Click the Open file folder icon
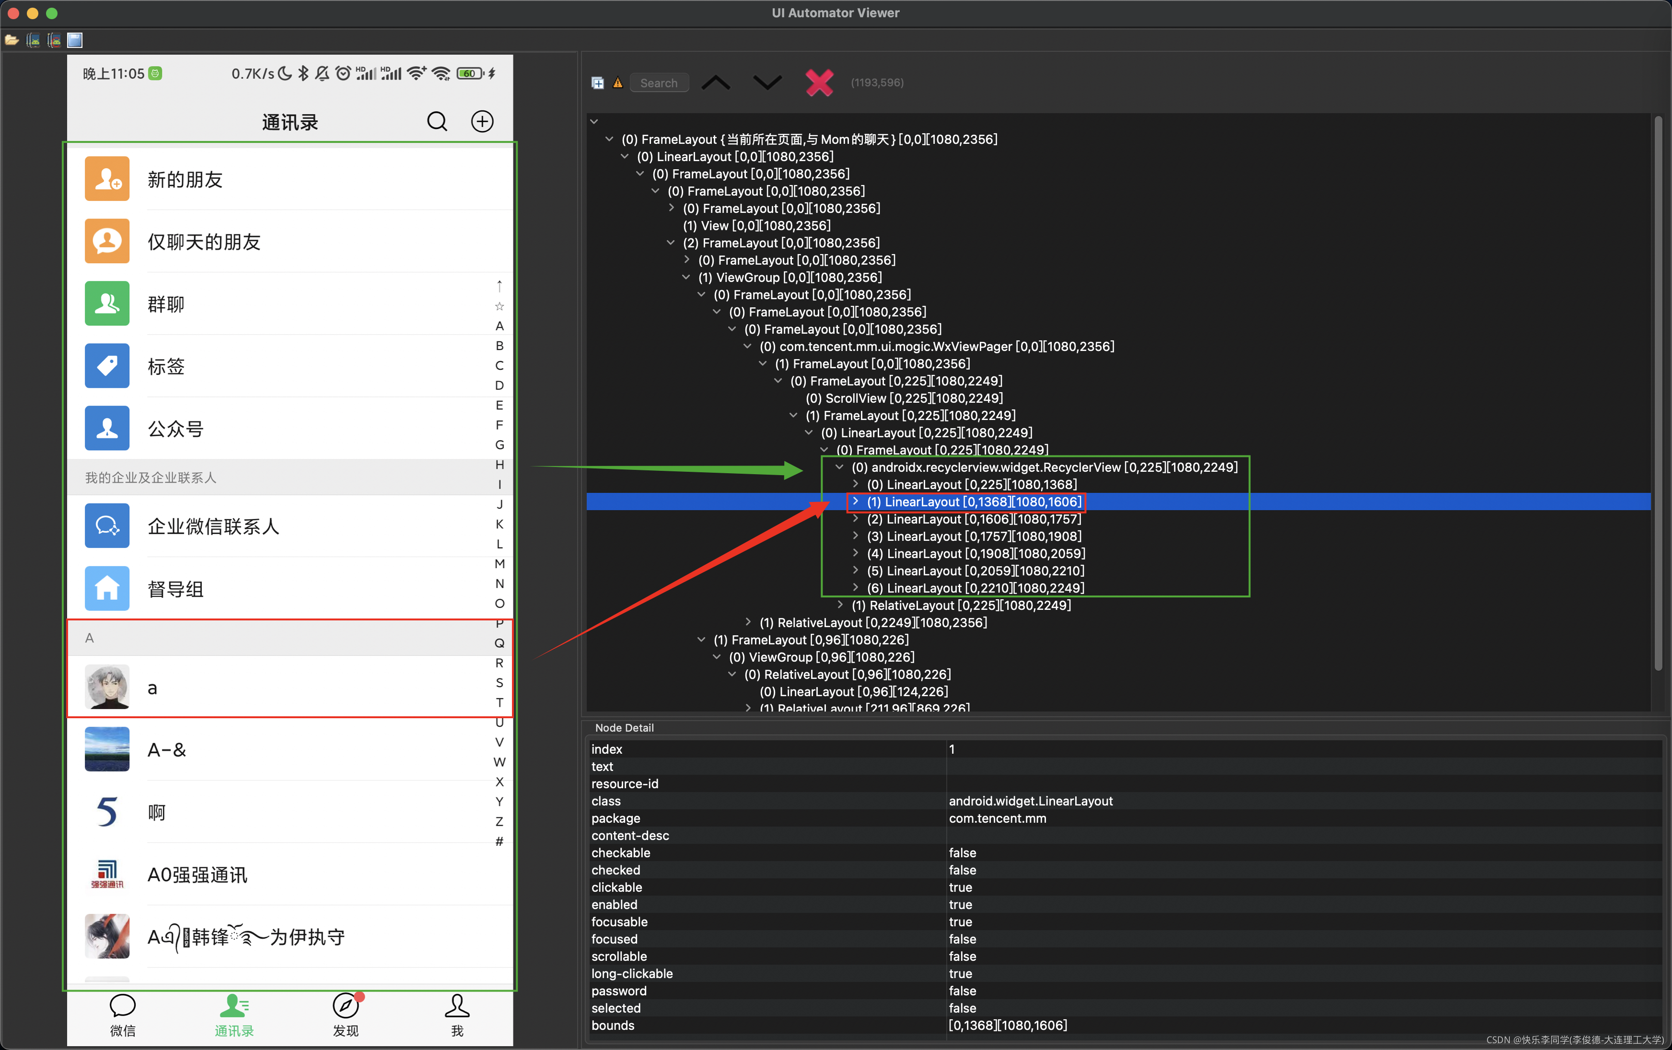1672x1050 pixels. (x=11, y=40)
